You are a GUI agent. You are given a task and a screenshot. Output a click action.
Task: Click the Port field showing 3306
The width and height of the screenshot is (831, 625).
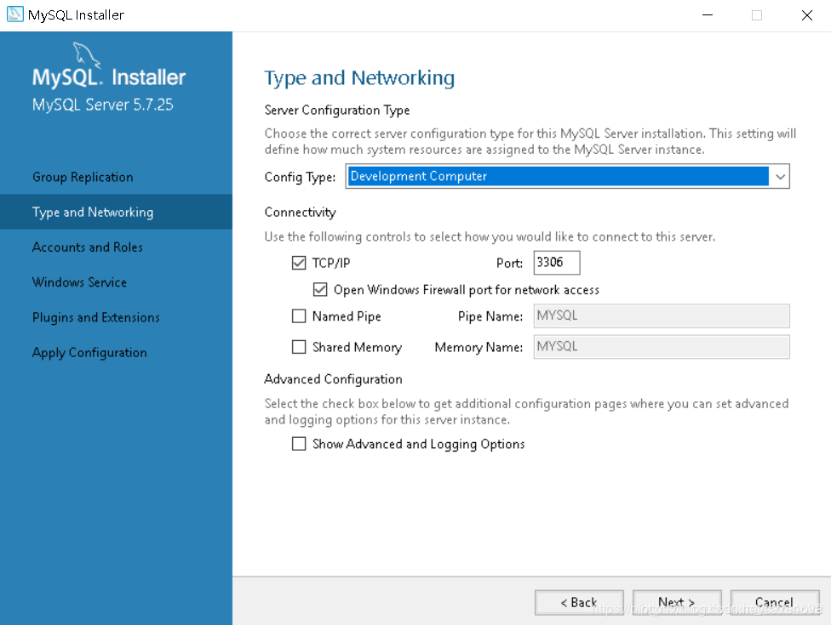[557, 263]
